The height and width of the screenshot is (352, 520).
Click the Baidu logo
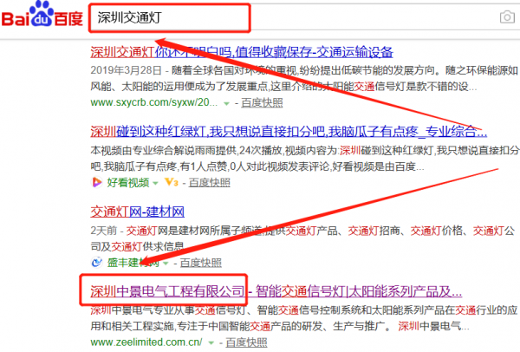pos(41,16)
